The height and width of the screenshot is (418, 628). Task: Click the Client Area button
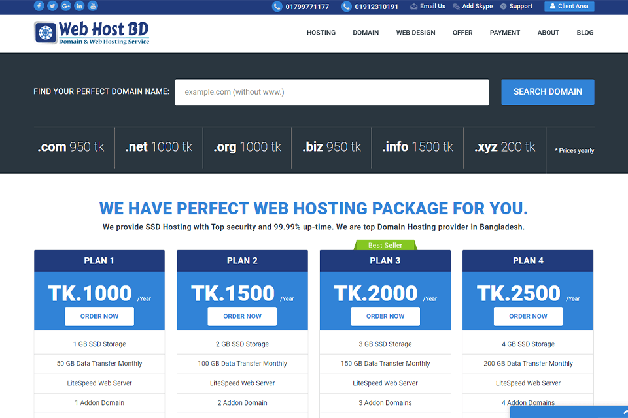coord(569,6)
